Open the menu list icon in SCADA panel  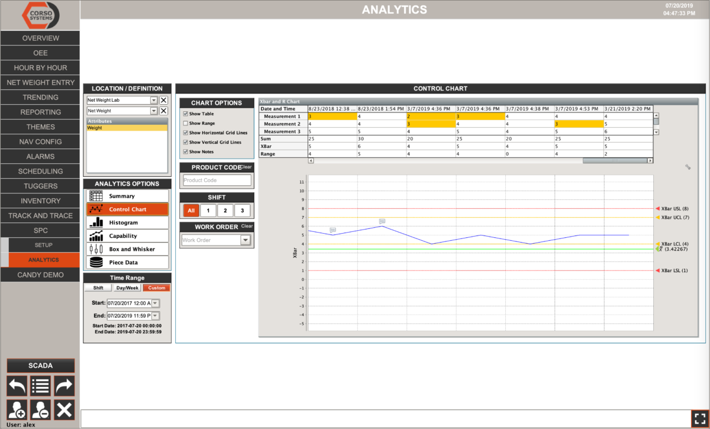pyautogui.click(x=40, y=385)
